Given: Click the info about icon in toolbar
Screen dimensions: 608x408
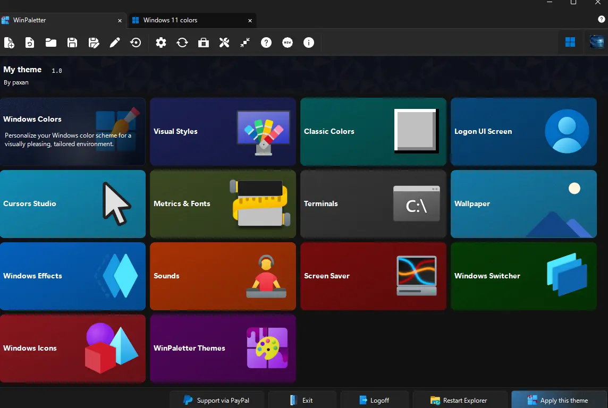Looking at the screenshot, I should click(309, 42).
